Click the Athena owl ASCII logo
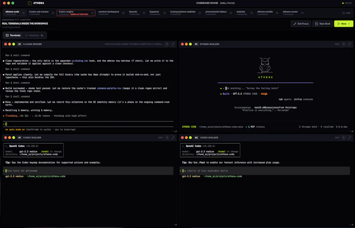 click(265, 65)
